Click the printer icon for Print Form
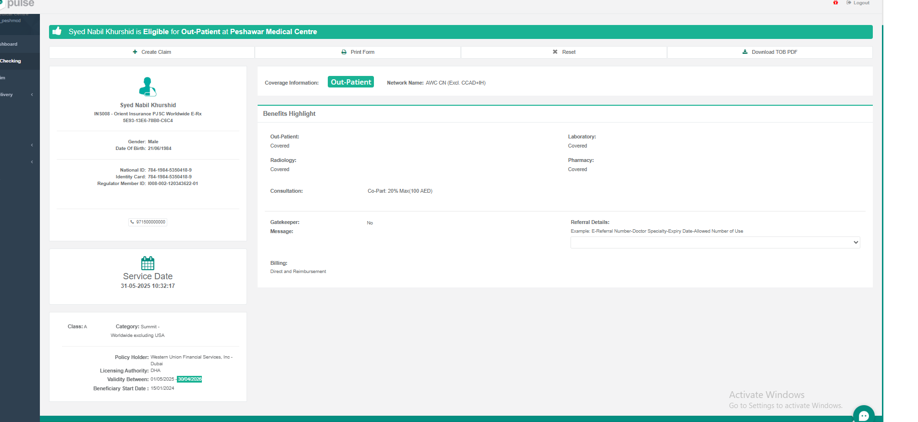The image size is (918, 422). [x=344, y=52]
